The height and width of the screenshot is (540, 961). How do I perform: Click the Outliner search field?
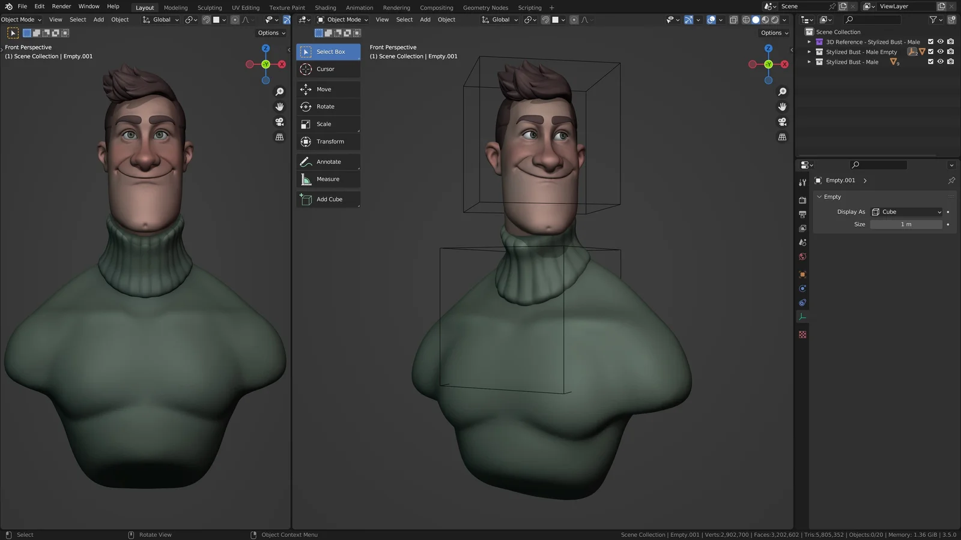tap(874, 19)
